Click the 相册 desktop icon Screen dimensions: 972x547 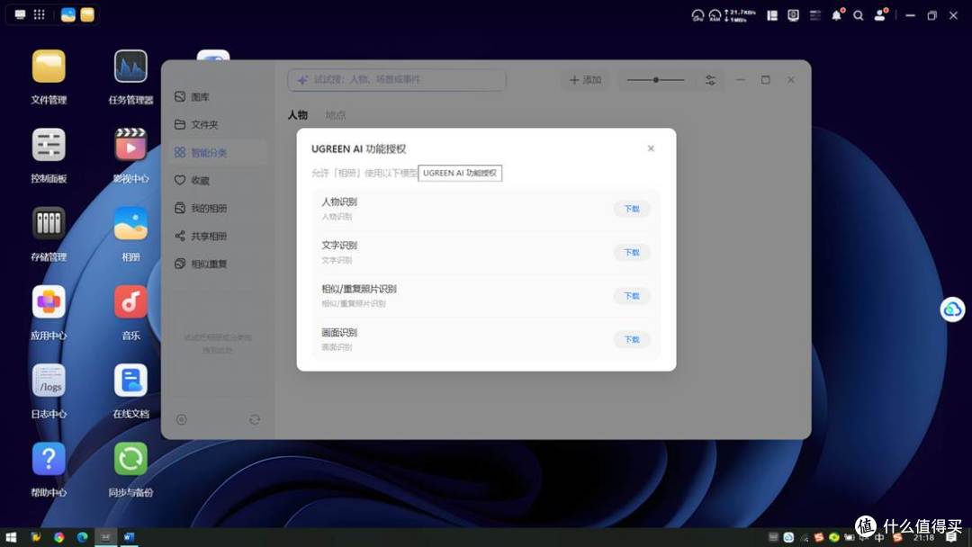coord(130,223)
